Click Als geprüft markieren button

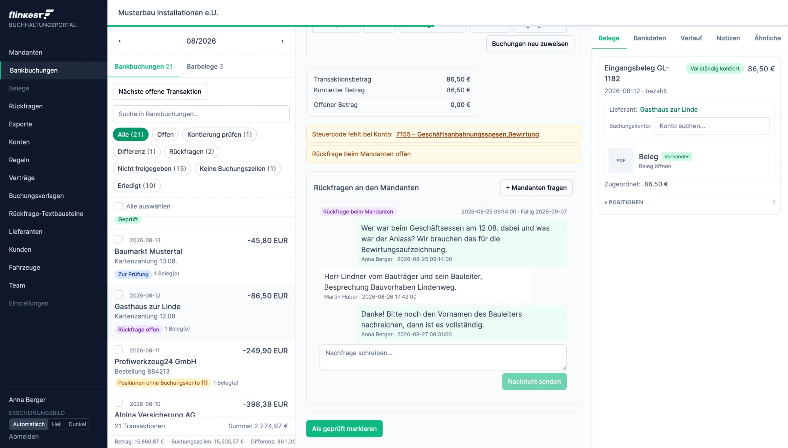344,429
